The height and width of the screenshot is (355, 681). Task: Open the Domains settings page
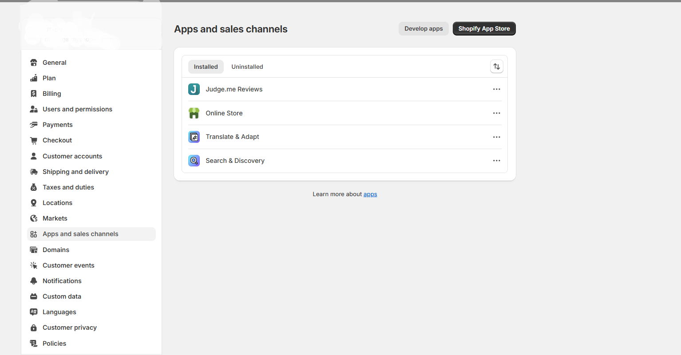(56, 250)
